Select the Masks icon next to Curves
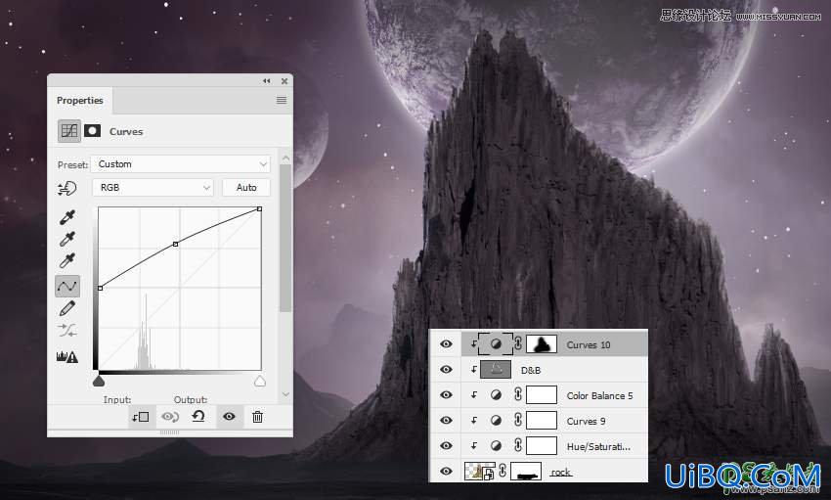Viewport: 831px width, 500px height. (x=92, y=131)
